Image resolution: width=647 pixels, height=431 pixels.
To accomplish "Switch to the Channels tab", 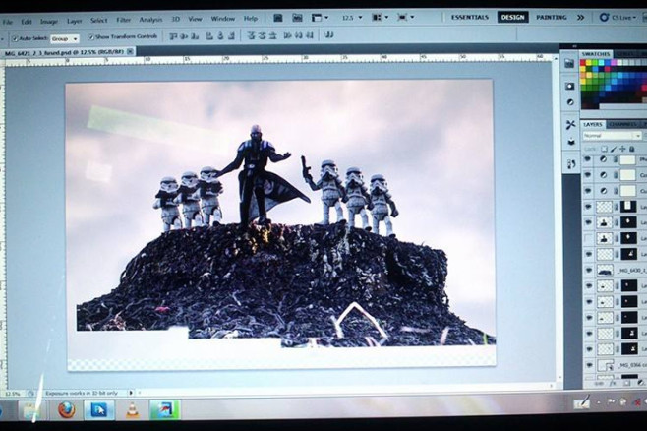I will point(622,124).
